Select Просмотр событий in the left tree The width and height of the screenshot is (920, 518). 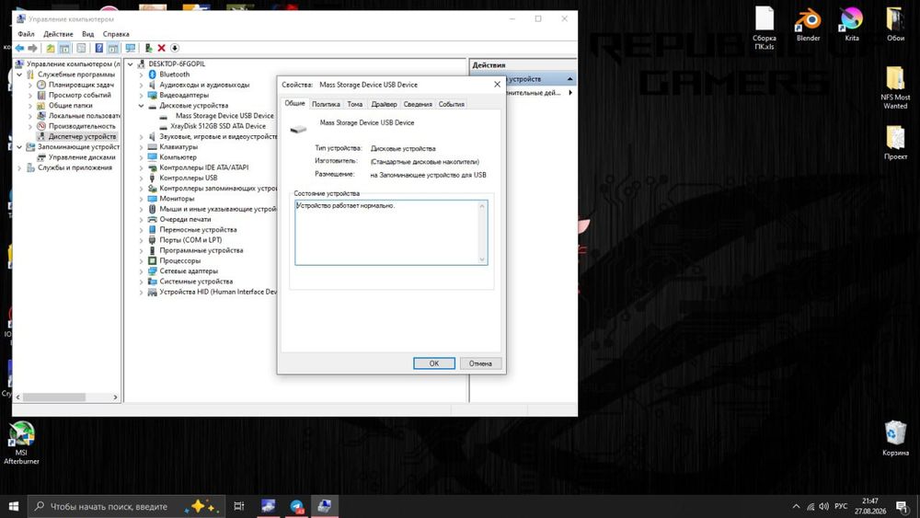(x=79, y=95)
